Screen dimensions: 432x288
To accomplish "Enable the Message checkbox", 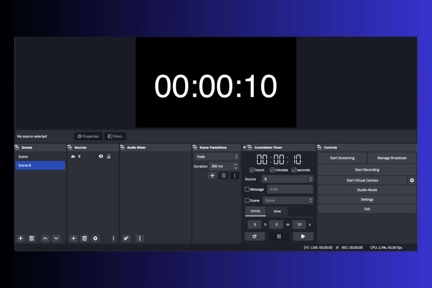I will 247,189.
